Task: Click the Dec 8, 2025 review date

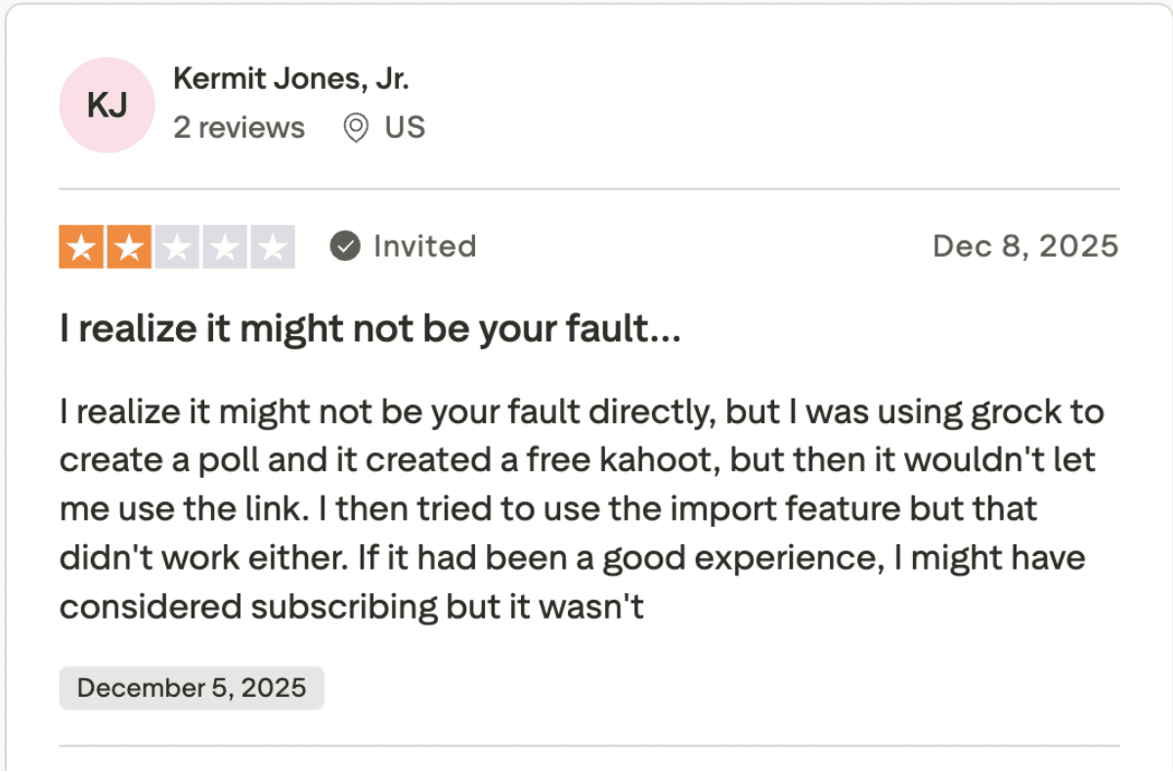Action: [x=1024, y=246]
